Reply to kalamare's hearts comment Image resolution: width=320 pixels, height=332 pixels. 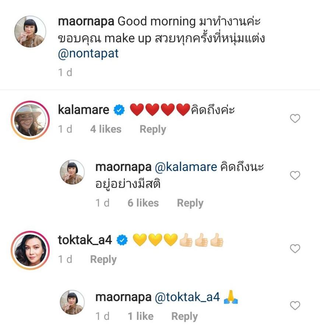(152, 129)
